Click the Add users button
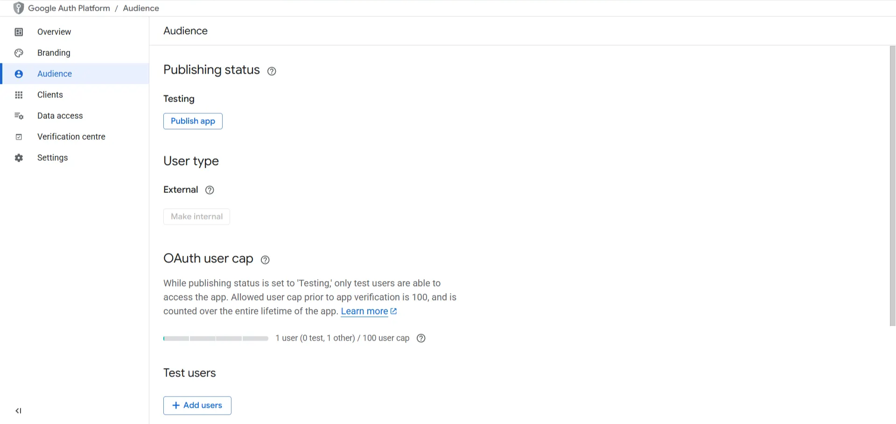The height and width of the screenshot is (424, 896). (197, 405)
